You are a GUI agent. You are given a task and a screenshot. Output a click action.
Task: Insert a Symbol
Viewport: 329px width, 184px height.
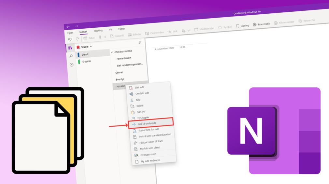(225, 27)
